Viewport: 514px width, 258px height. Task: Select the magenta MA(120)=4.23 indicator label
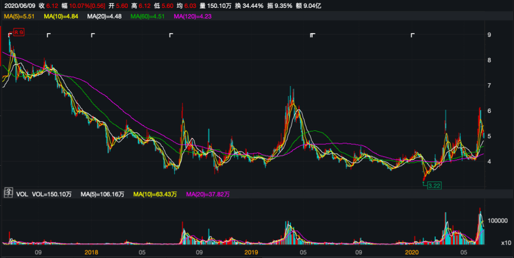pyautogui.click(x=193, y=16)
